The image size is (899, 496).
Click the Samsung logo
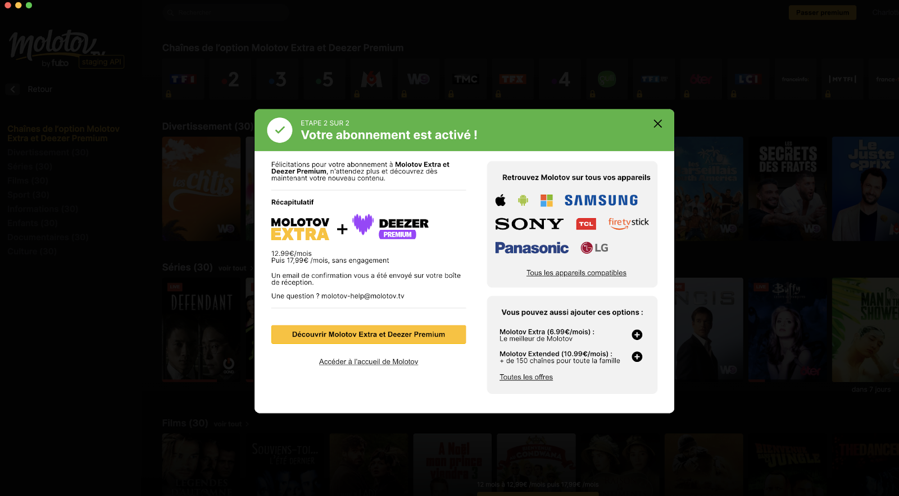[x=601, y=200]
